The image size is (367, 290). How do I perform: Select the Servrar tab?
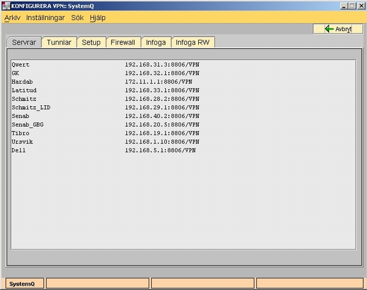pos(24,42)
